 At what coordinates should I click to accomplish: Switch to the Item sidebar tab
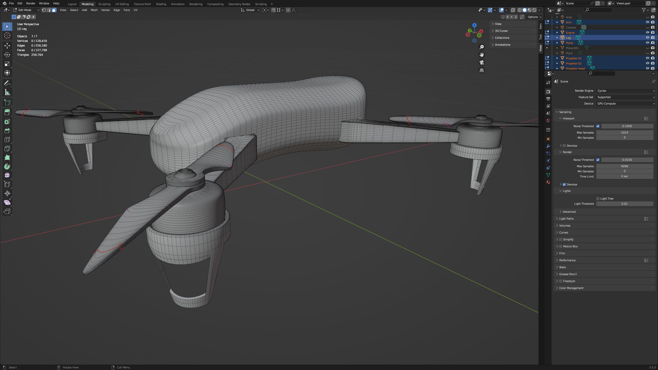pos(541,26)
